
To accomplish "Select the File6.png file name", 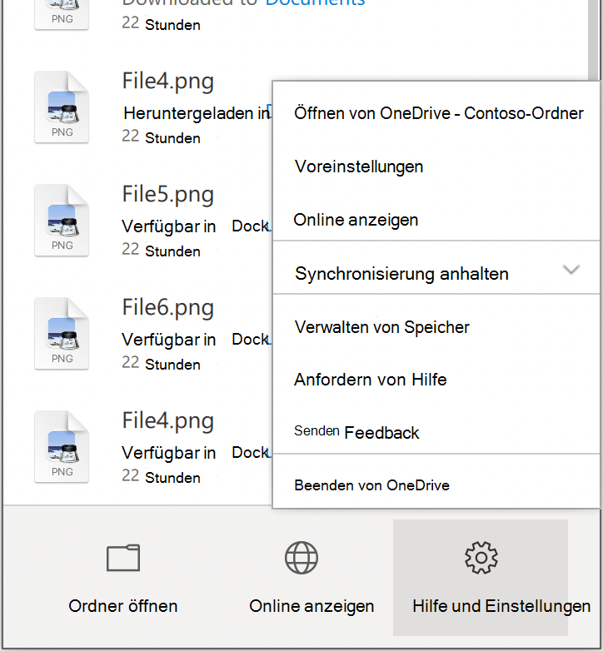I will [x=167, y=308].
